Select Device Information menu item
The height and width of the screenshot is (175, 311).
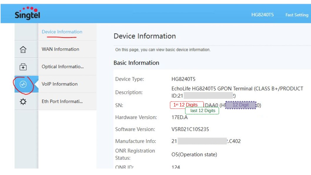point(62,32)
